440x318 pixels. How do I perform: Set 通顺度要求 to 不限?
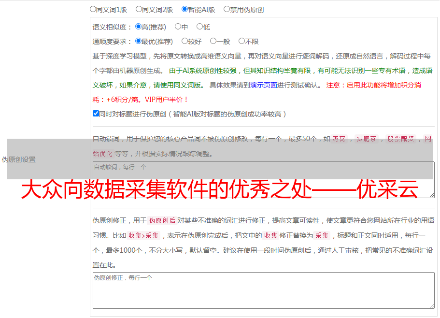tap(241, 42)
